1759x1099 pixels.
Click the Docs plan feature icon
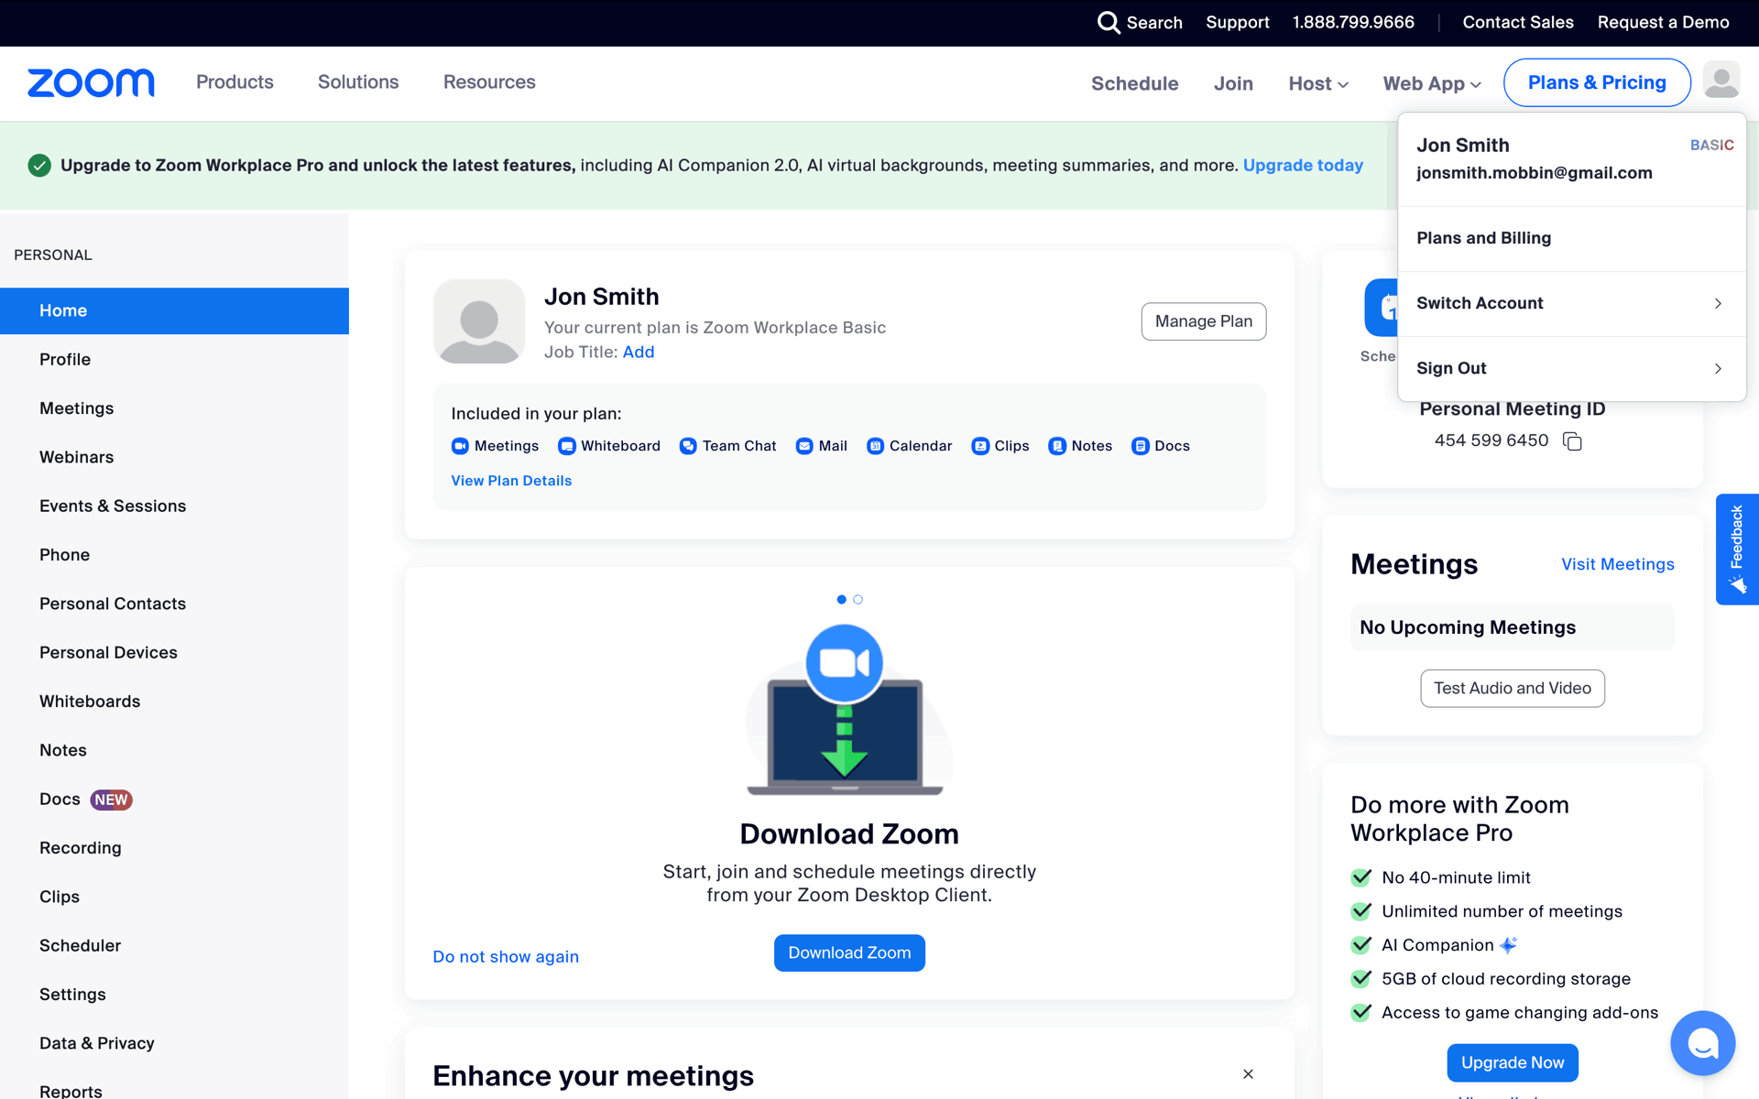click(x=1140, y=446)
